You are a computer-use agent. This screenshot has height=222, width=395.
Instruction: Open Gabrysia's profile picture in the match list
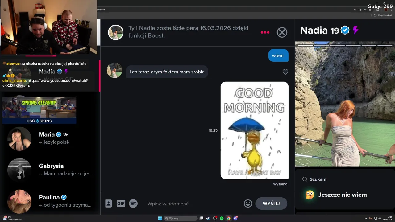click(x=19, y=170)
